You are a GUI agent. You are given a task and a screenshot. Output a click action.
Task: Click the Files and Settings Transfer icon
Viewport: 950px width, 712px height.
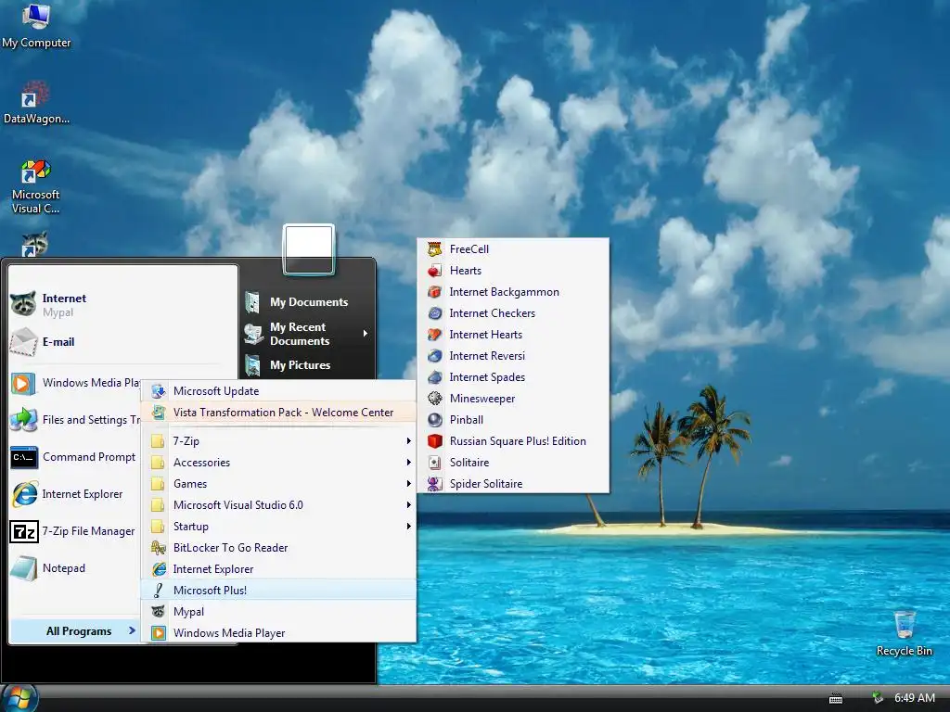click(24, 420)
